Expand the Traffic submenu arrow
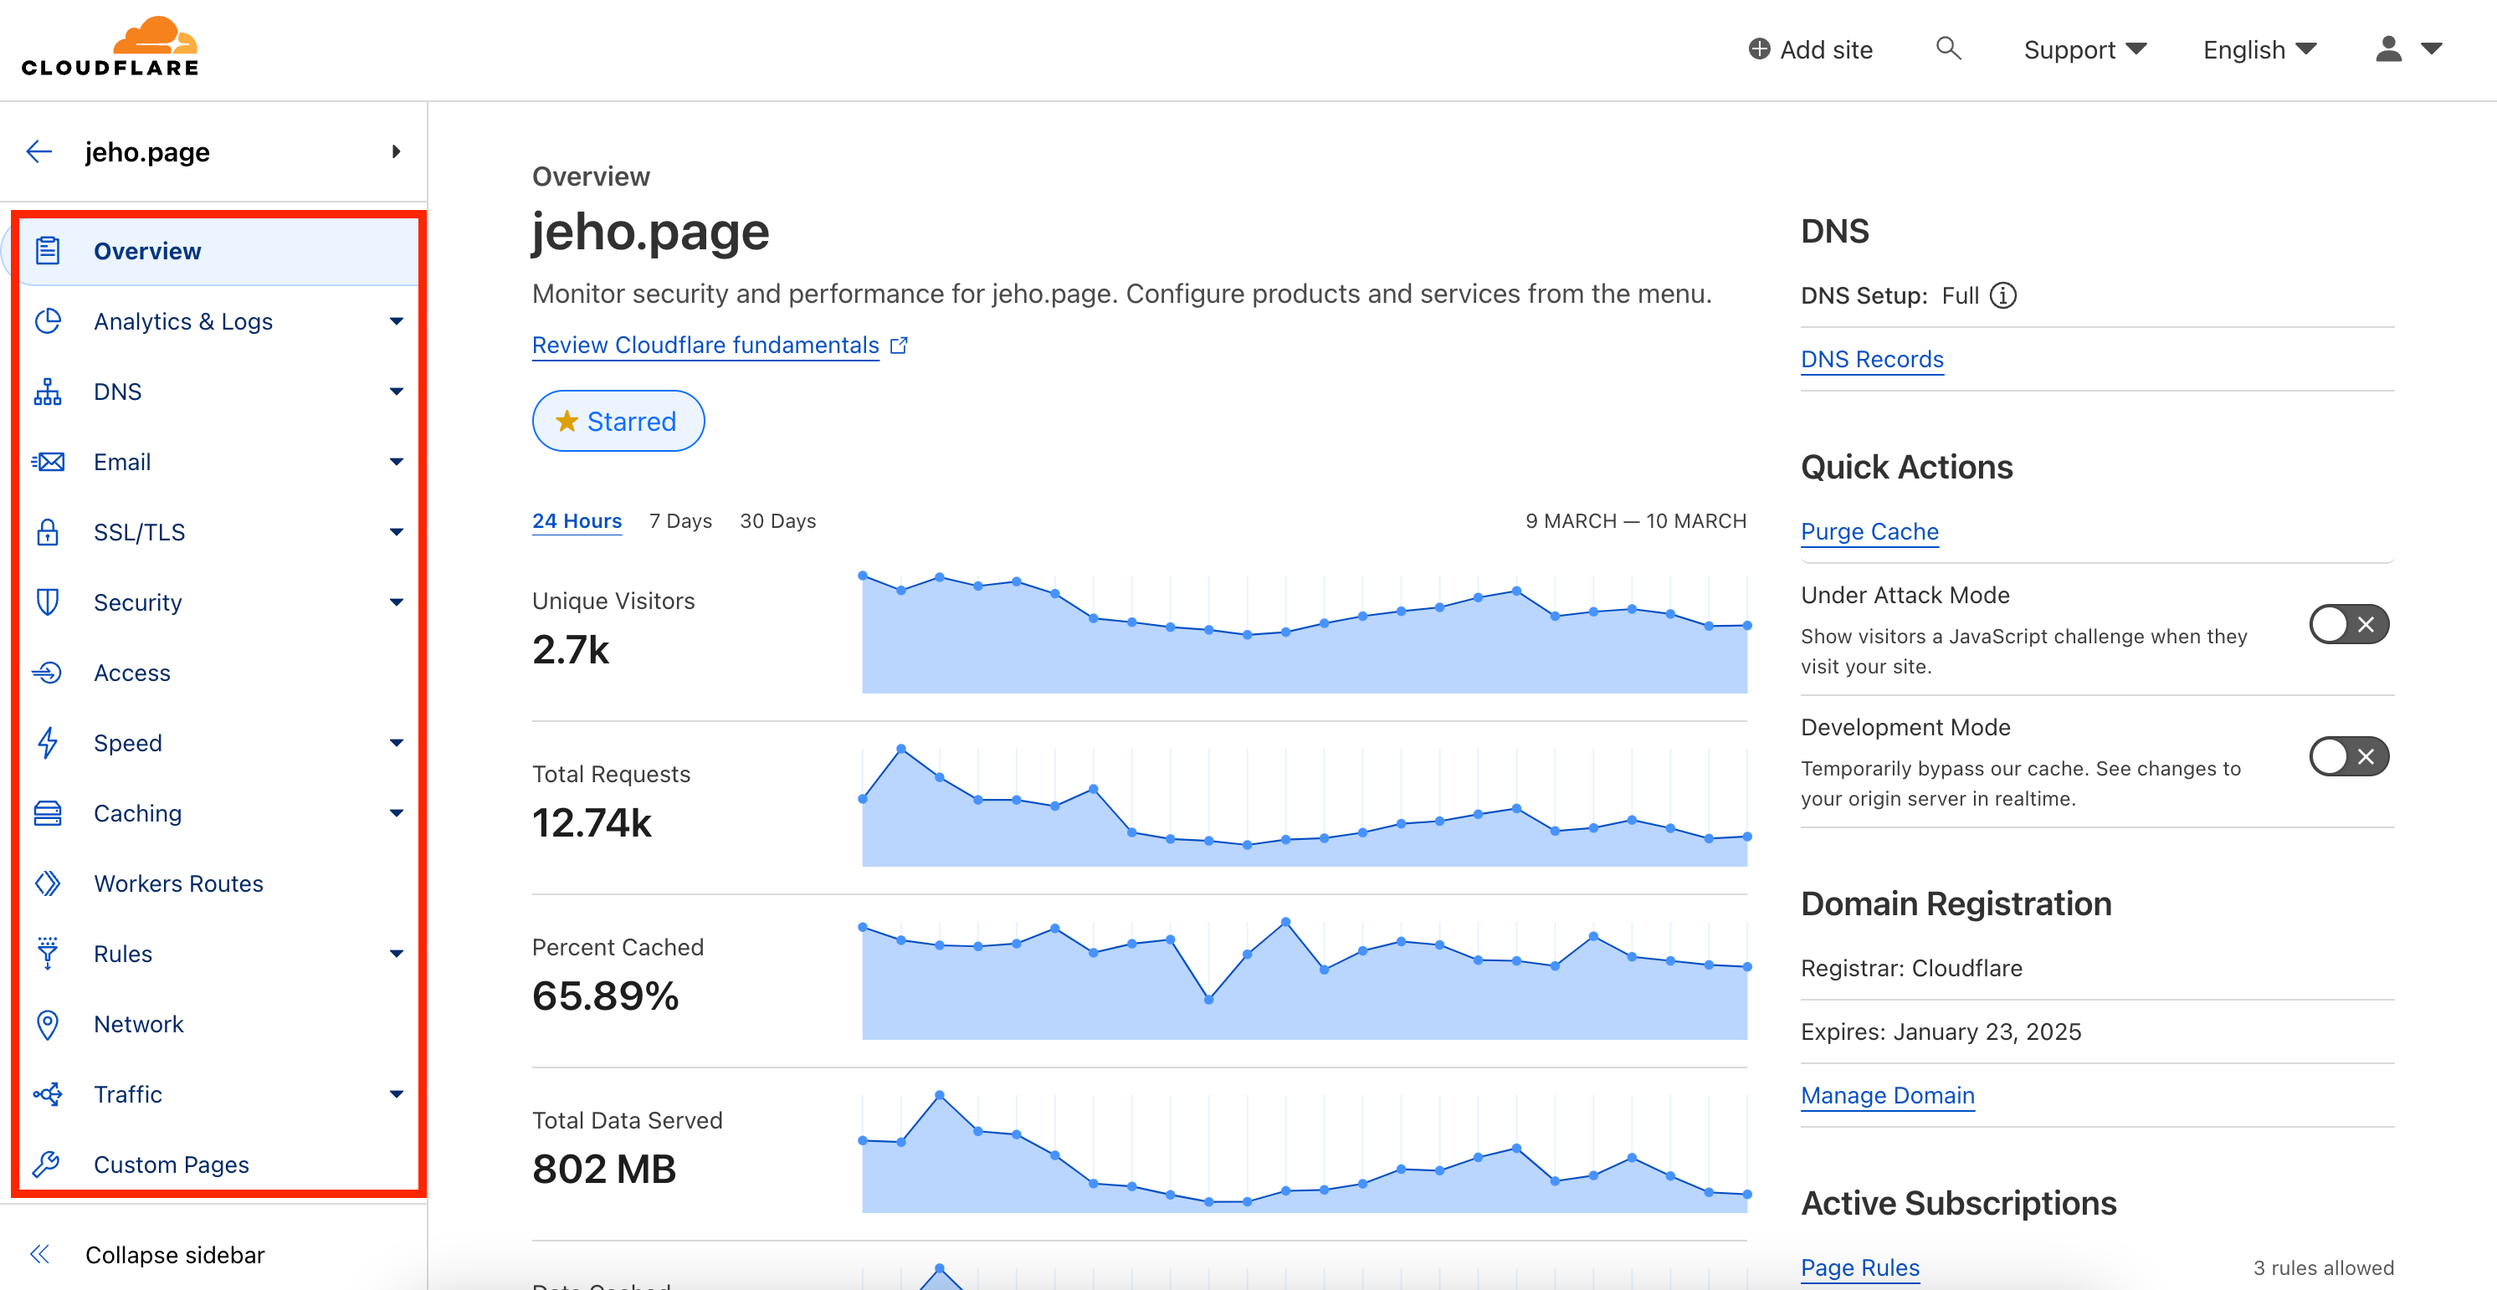The width and height of the screenshot is (2497, 1290). pyautogui.click(x=397, y=1094)
